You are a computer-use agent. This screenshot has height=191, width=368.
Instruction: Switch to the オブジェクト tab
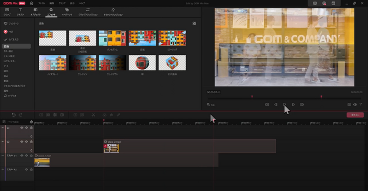pyautogui.click(x=35, y=12)
